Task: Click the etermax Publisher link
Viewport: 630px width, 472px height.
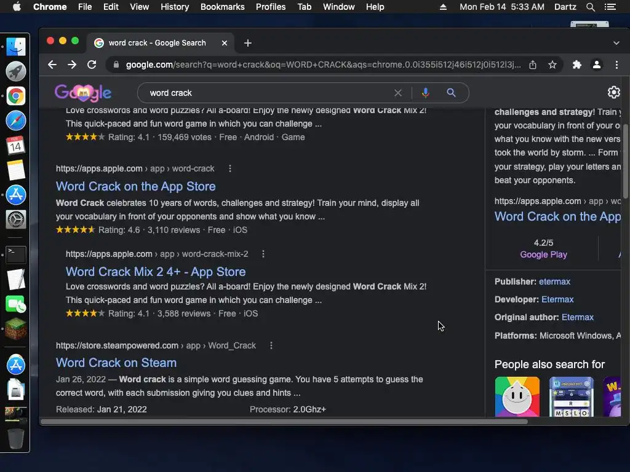Action: (x=554, y=281)
